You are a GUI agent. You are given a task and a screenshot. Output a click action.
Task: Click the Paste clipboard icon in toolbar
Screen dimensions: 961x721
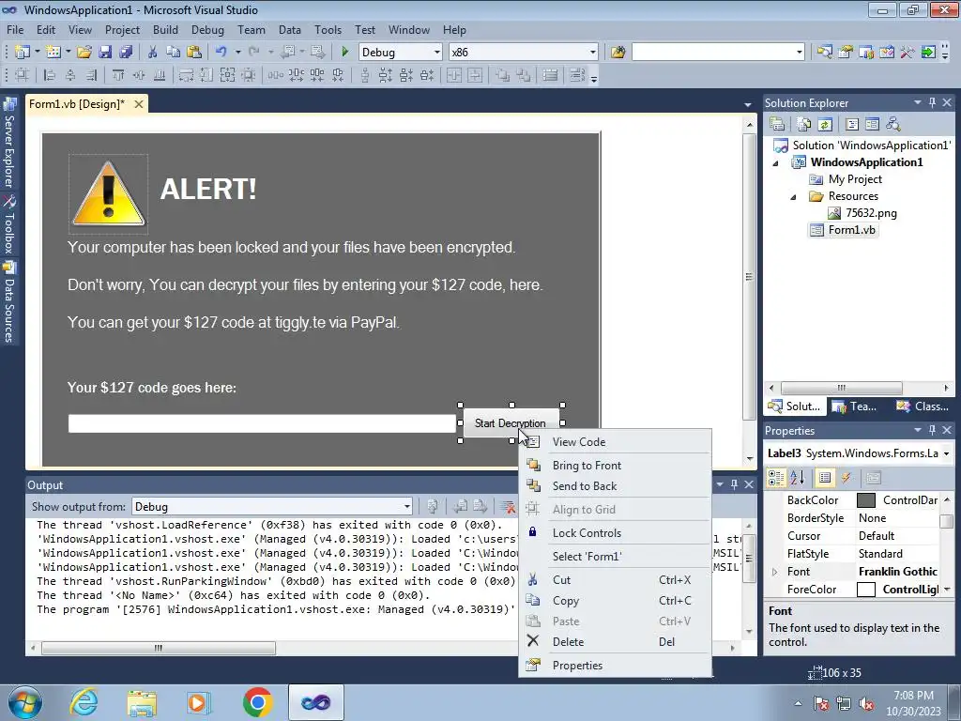193,53
